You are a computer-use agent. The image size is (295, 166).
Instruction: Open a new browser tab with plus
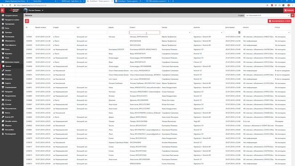173,1
